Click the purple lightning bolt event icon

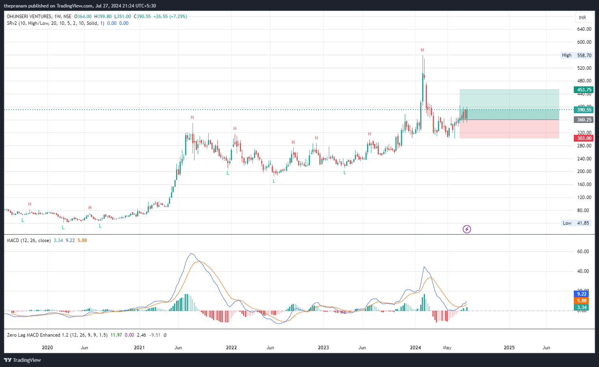[x=467, y=229]
